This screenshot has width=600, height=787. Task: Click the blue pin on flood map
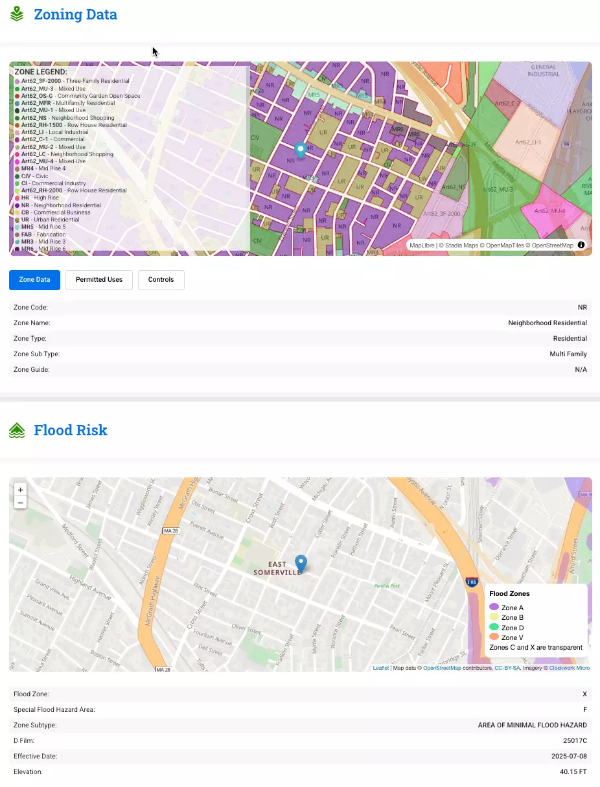[301, 563]
